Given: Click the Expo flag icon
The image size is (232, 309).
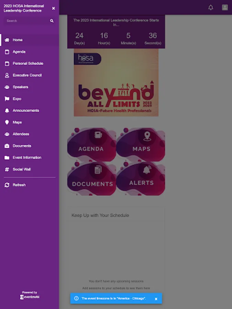Looking at the screenshot, I should coord(7,99).
